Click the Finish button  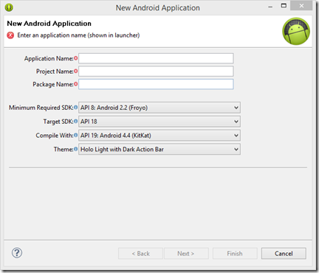(x=235, y=253)
